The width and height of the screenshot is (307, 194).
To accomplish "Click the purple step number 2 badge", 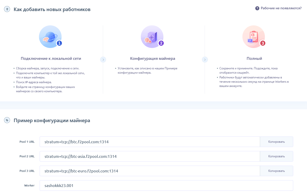I will click(x=161, y=43).
